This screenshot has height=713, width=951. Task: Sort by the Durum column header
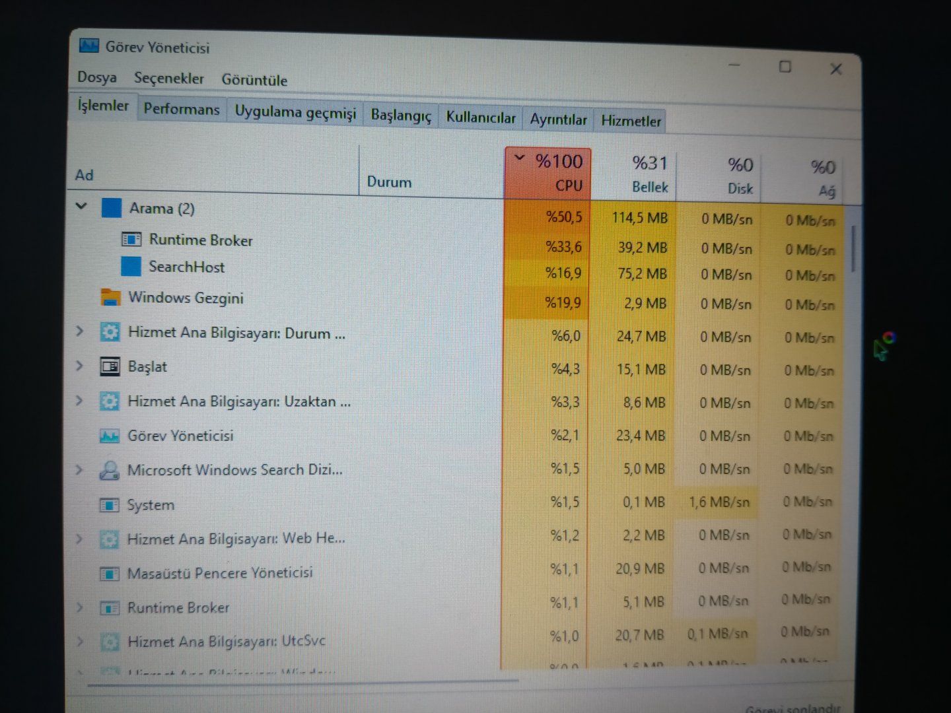[x=432, y=173]
